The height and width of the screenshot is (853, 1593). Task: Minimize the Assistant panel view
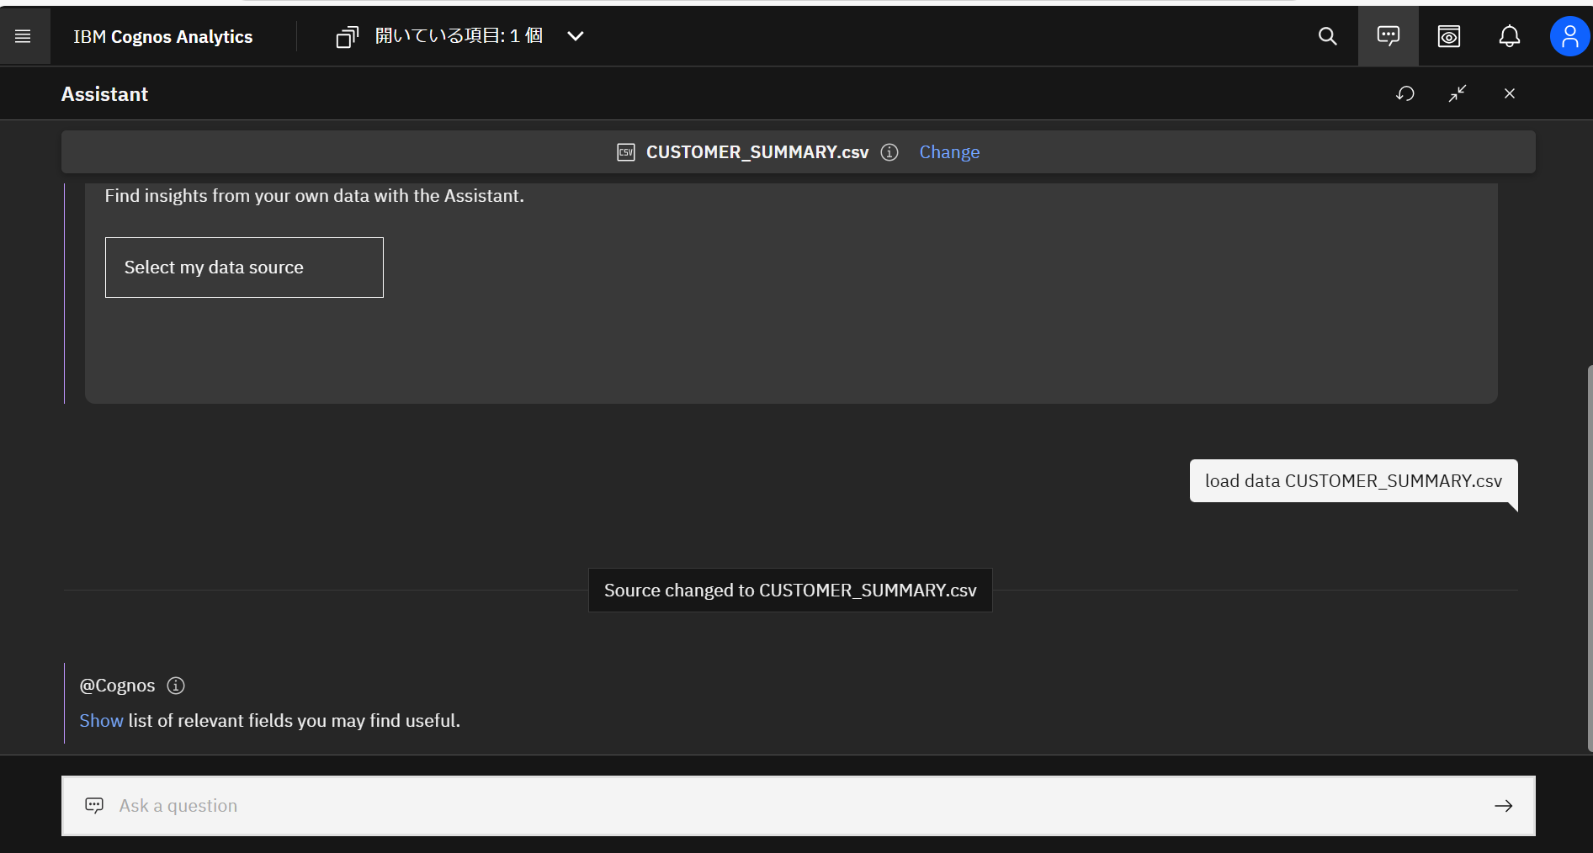(x=1458, y=93)
